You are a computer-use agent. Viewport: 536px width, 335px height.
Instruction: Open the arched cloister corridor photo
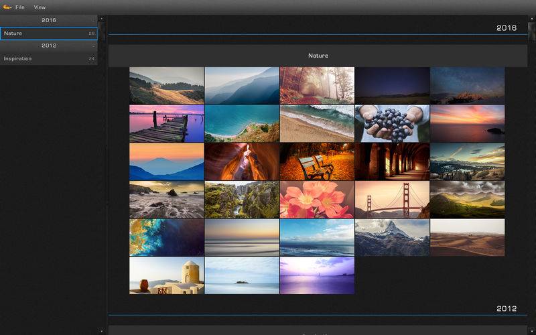392,161
